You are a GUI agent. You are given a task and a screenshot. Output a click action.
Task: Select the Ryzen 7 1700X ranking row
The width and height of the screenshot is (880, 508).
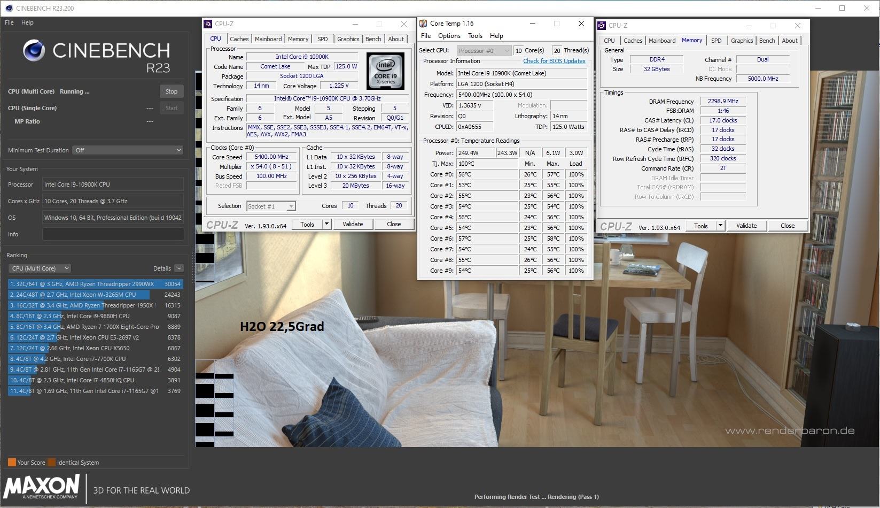[x=95, y=327]
